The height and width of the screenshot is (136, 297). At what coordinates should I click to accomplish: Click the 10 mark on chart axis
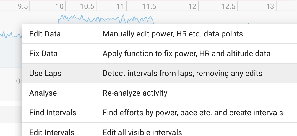[x=60, y=6]
